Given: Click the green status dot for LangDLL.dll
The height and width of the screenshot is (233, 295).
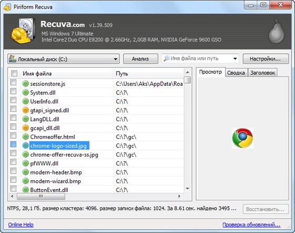Looking at the screenshot, I should [x=25, y=119].
